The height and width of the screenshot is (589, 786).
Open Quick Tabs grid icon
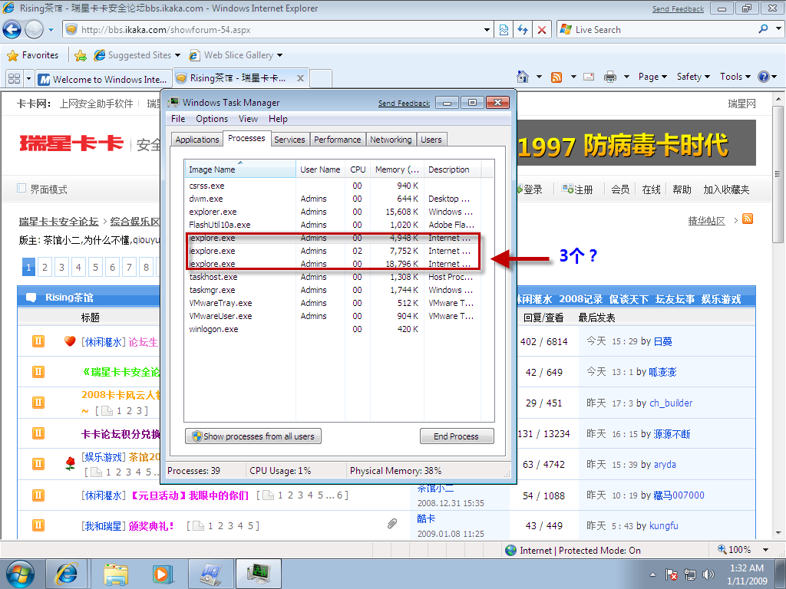(x=13, y=79)
